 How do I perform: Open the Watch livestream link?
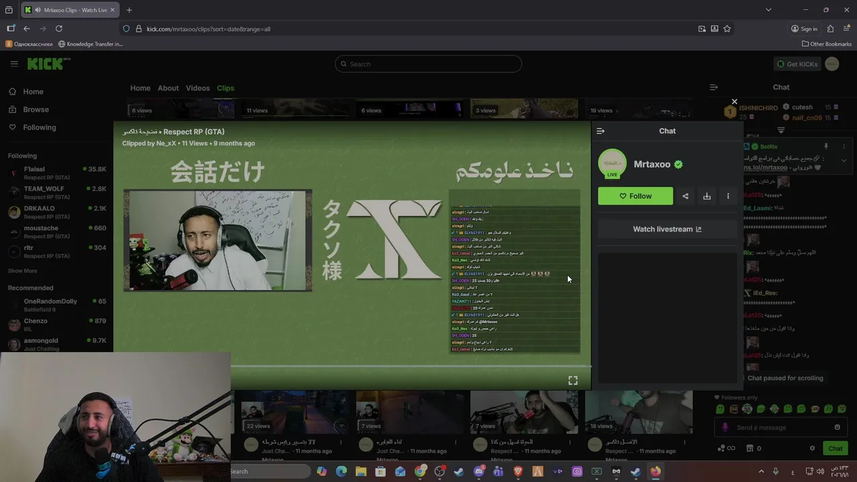tap(668, 229)
